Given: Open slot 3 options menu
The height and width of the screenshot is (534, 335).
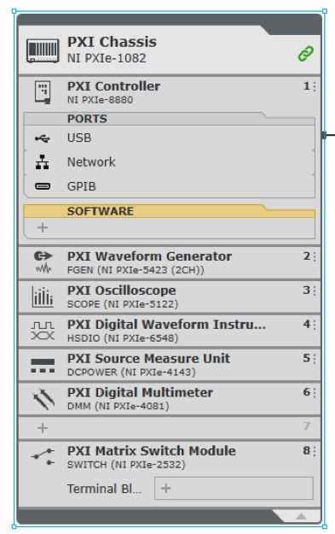Looking at the screenshot, I should click(x=315, y=290).
